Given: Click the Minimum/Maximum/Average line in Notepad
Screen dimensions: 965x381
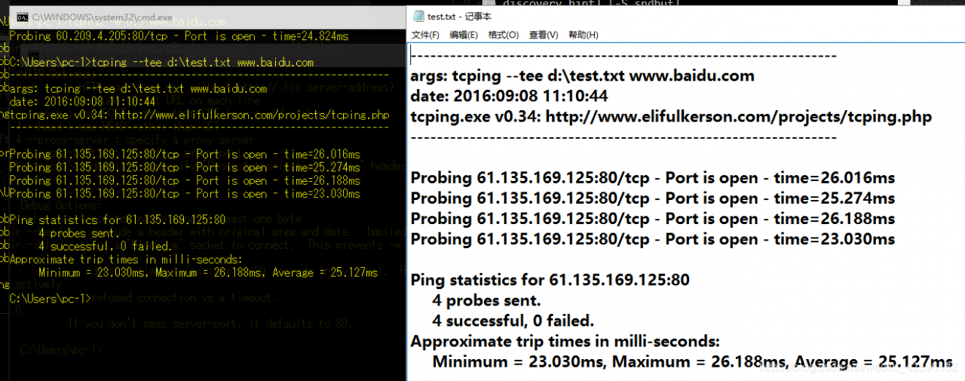Looking at the screenshot, I should 692,361.
